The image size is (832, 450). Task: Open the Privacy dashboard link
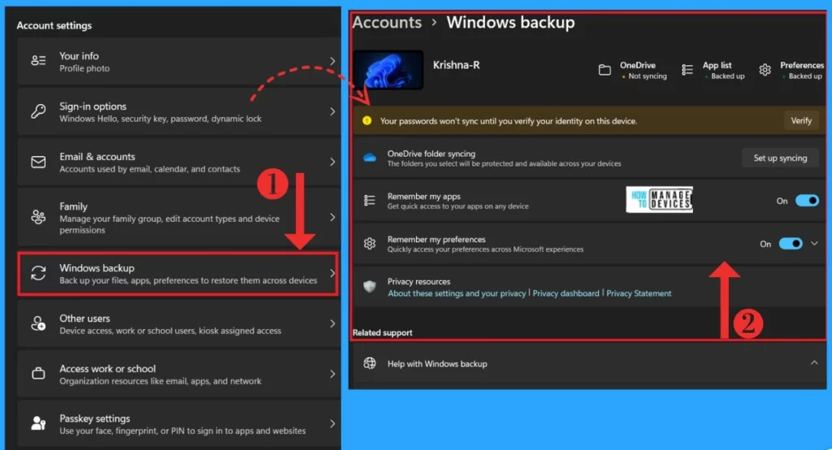(x=565, y=293)
